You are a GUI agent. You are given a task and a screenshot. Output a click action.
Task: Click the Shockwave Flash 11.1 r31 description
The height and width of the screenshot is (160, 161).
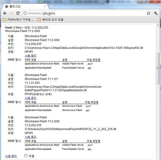(41, 79)
